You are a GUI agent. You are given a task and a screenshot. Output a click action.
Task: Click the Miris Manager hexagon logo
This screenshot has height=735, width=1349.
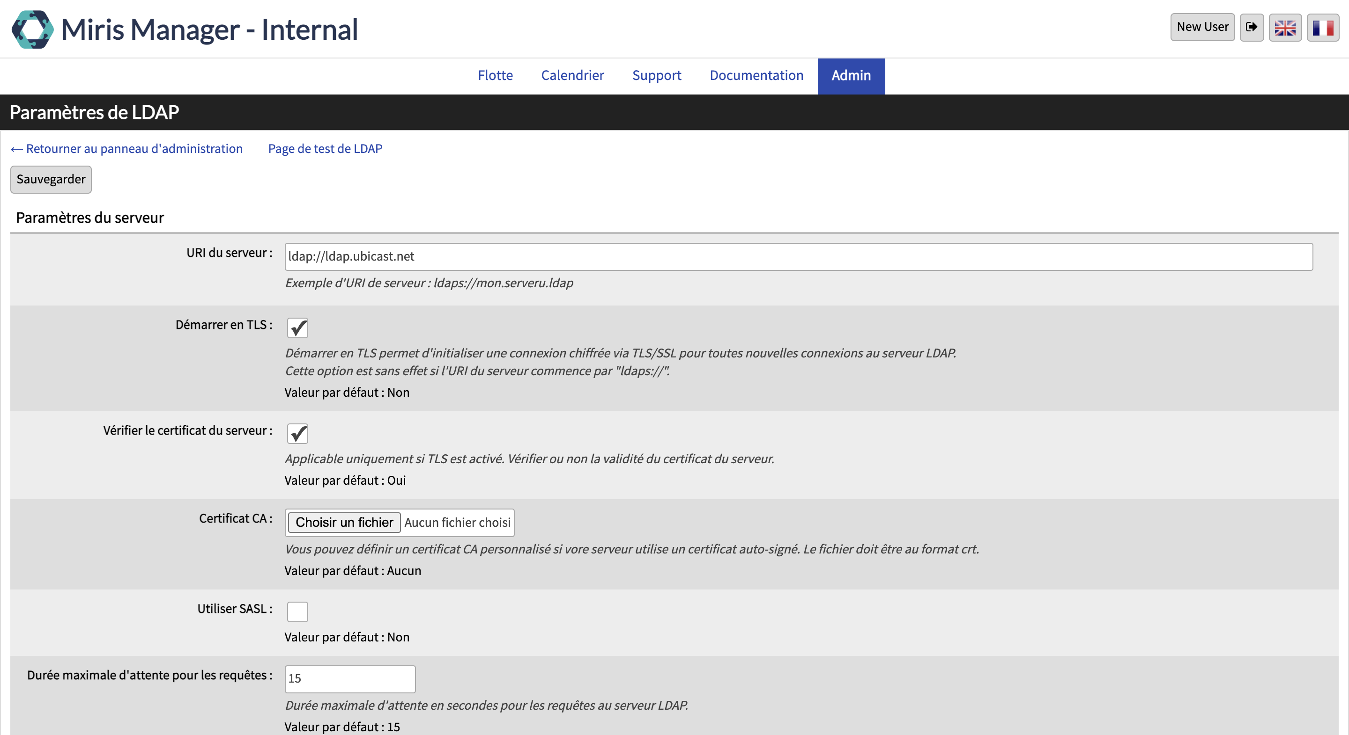[x=32, y=29]
